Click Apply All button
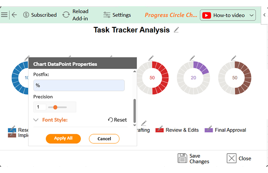The width and height of the screenshot is (268, 173). coord(63,139)
